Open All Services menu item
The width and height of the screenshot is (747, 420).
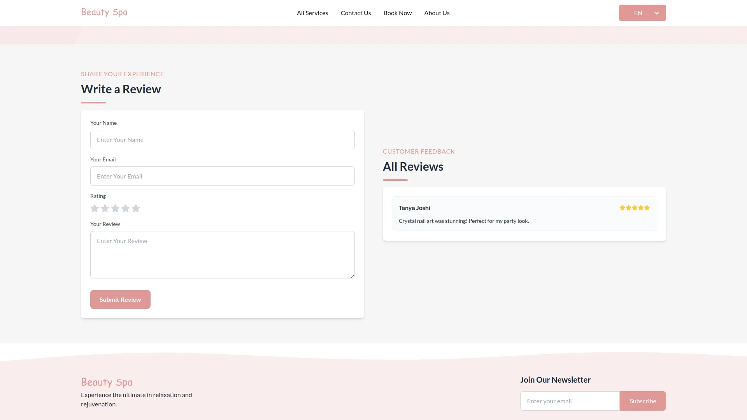coord(312,13)
